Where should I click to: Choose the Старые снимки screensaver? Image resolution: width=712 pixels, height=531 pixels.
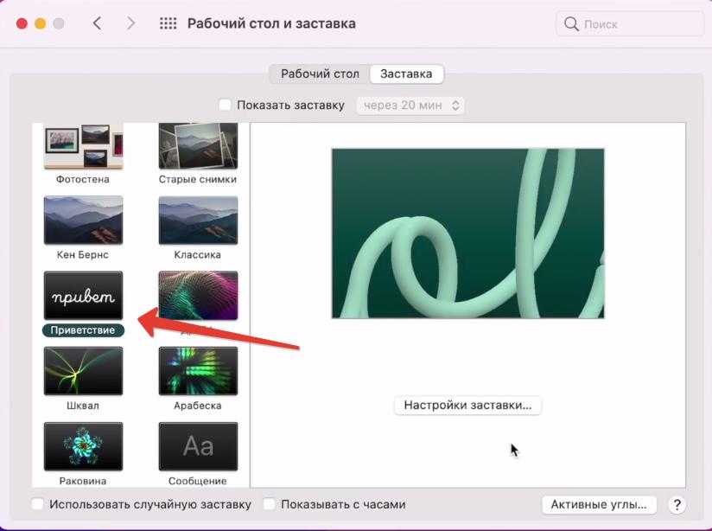click(x=198, y=147)
